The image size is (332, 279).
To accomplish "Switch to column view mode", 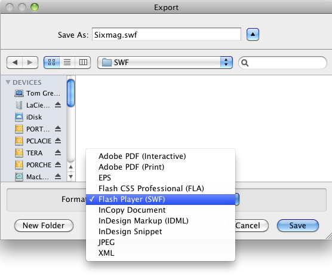I will click(83, 62).
